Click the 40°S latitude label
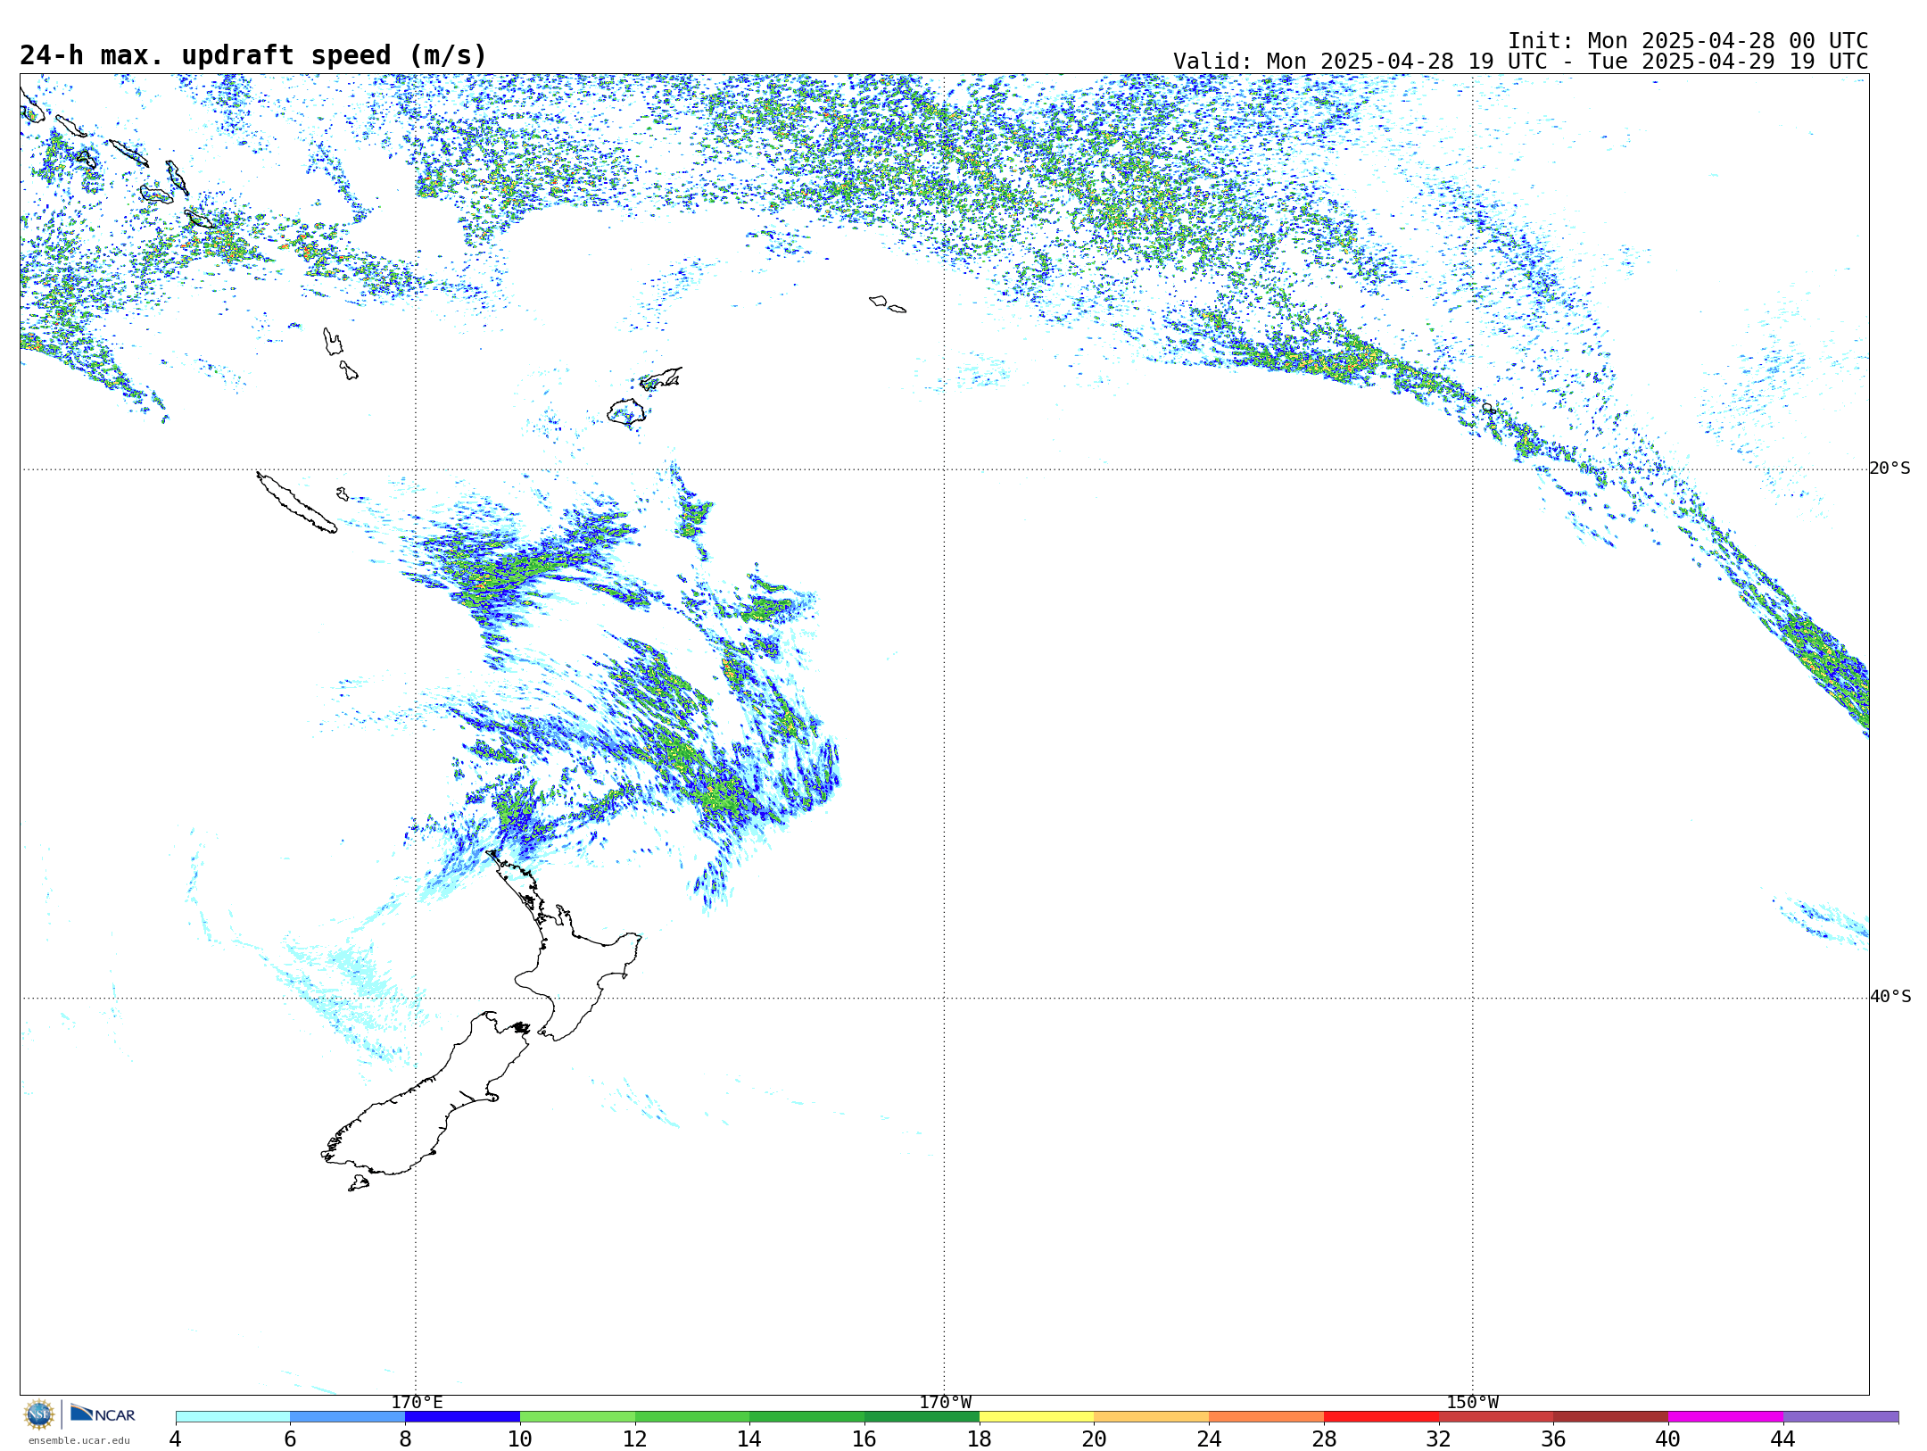Viewport: 1927px width, 1451px height. click(1890, 997)
